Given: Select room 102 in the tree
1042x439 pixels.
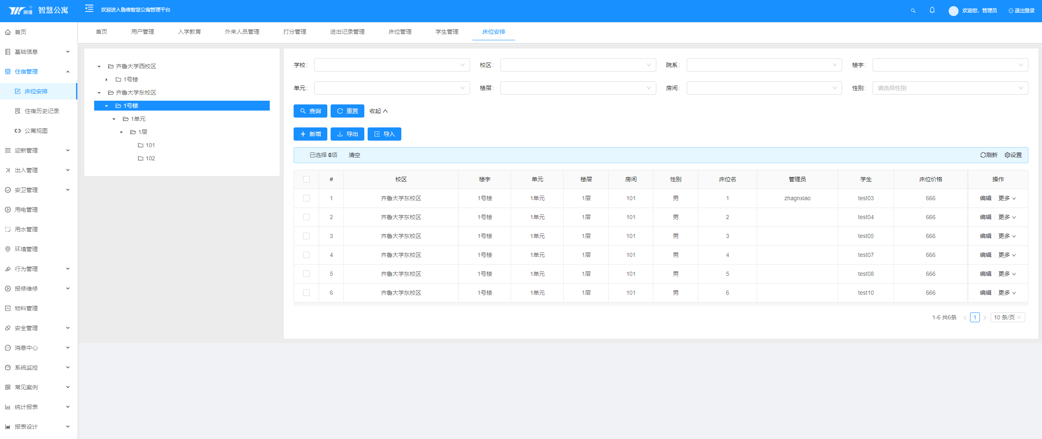Looking at the screenshot, I should click(150, 158).
